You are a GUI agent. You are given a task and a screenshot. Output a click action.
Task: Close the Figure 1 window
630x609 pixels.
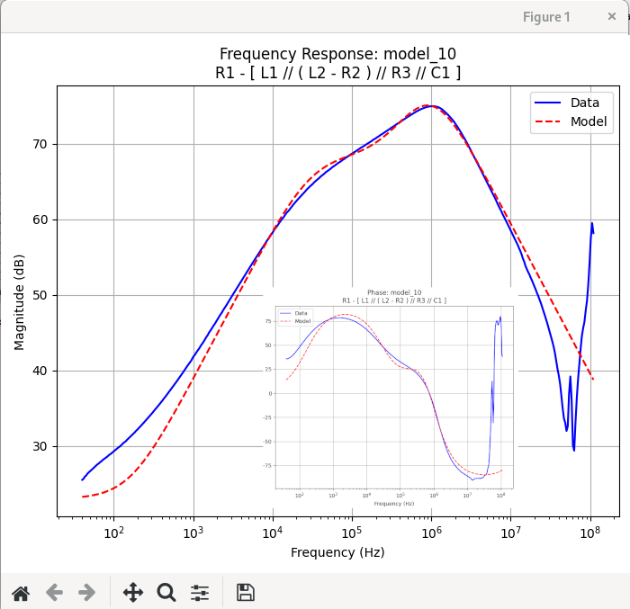tap(611, 16)
